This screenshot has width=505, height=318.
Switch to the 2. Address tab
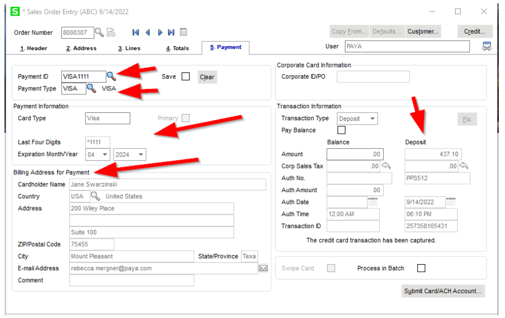tap(81, 48)
